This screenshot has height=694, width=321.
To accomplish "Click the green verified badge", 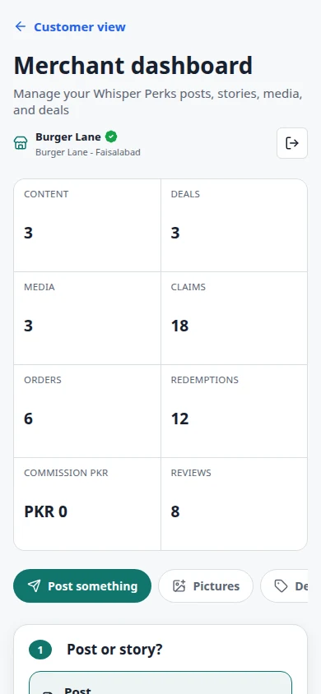I will tap(111, 136).
